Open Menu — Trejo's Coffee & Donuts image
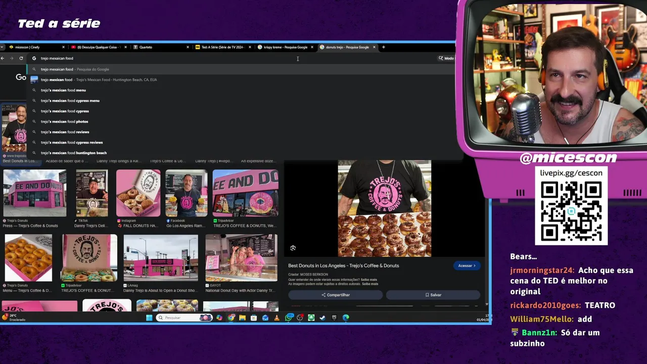The image size is (647, 364). (x=28, y=258)
